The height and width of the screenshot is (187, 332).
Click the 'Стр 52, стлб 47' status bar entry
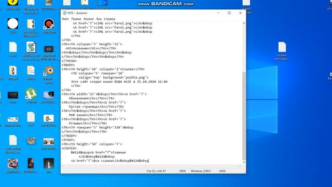156,171
